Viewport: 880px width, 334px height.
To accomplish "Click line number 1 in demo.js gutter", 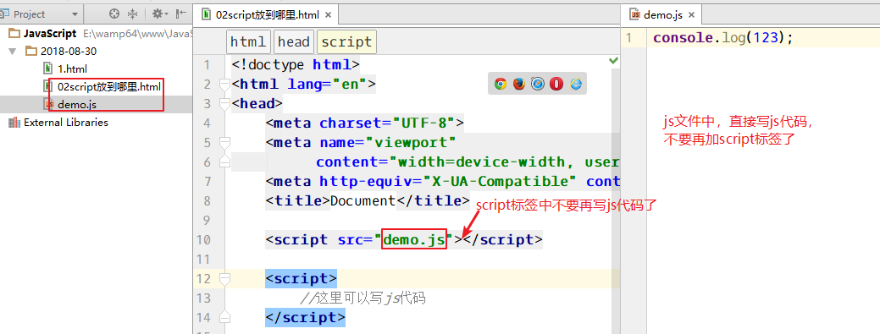I will [x=628, y=38].
